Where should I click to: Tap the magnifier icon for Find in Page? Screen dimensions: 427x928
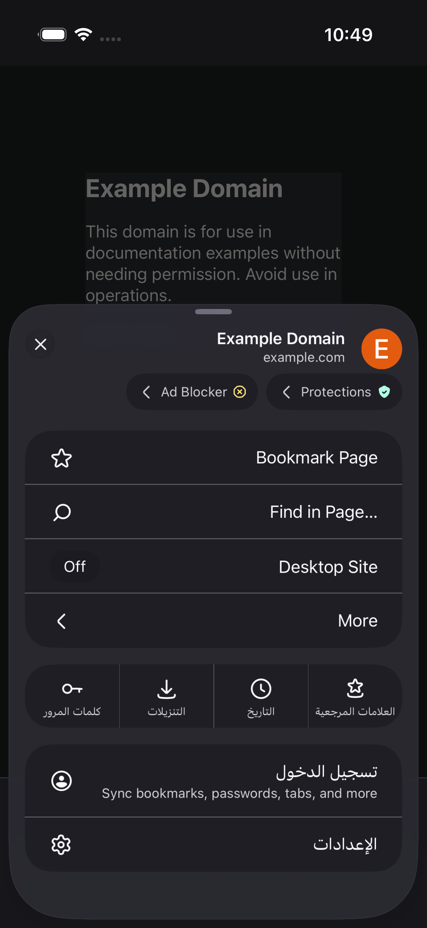(62, 512)
